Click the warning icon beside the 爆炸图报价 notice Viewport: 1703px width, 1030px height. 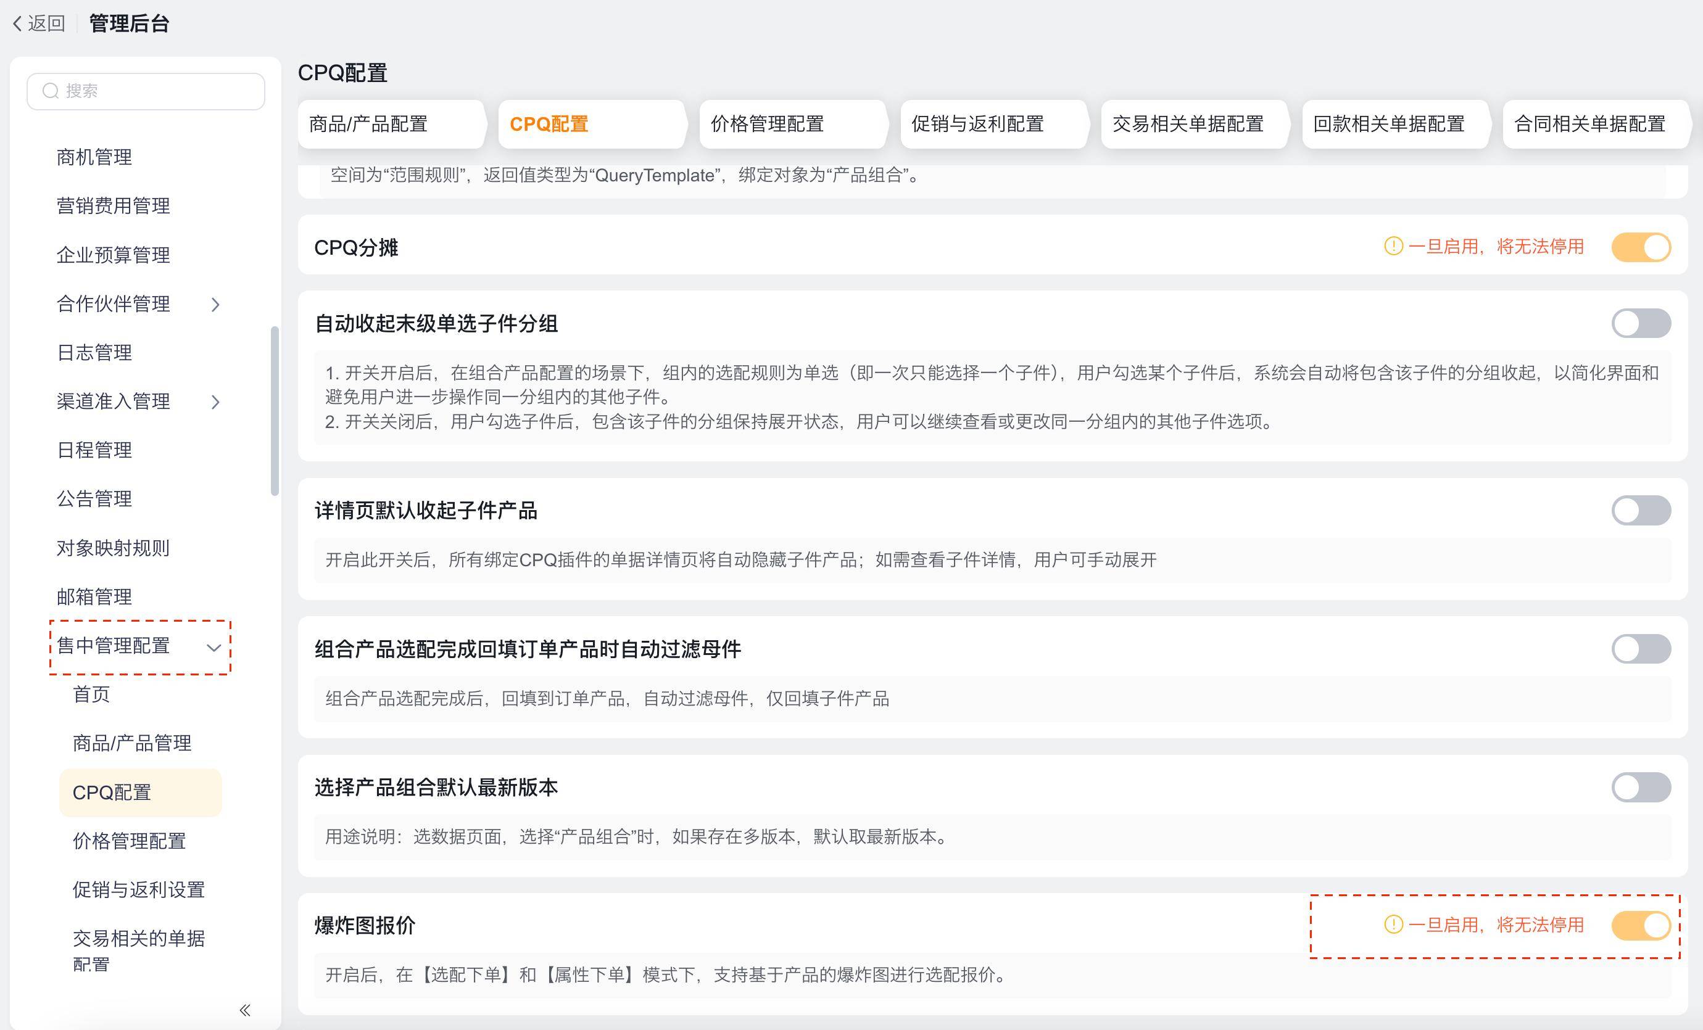click(1393, 925)
